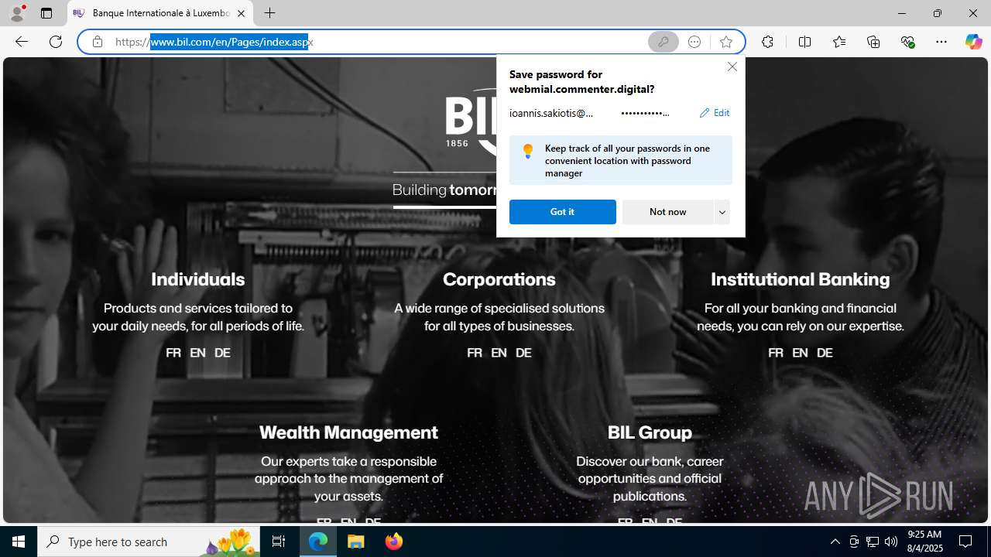Open Individuals section in FR
Viewport: 991px width, 557px height.
[x=173, y=353]
